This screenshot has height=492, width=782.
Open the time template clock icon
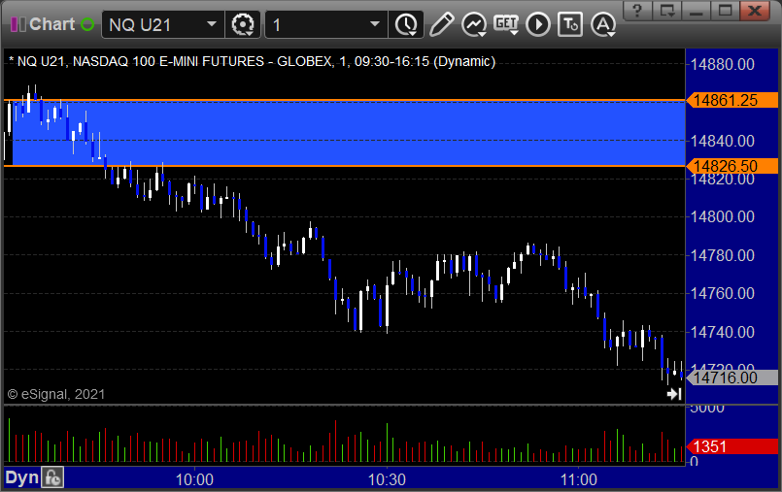[x=406, y=24]
